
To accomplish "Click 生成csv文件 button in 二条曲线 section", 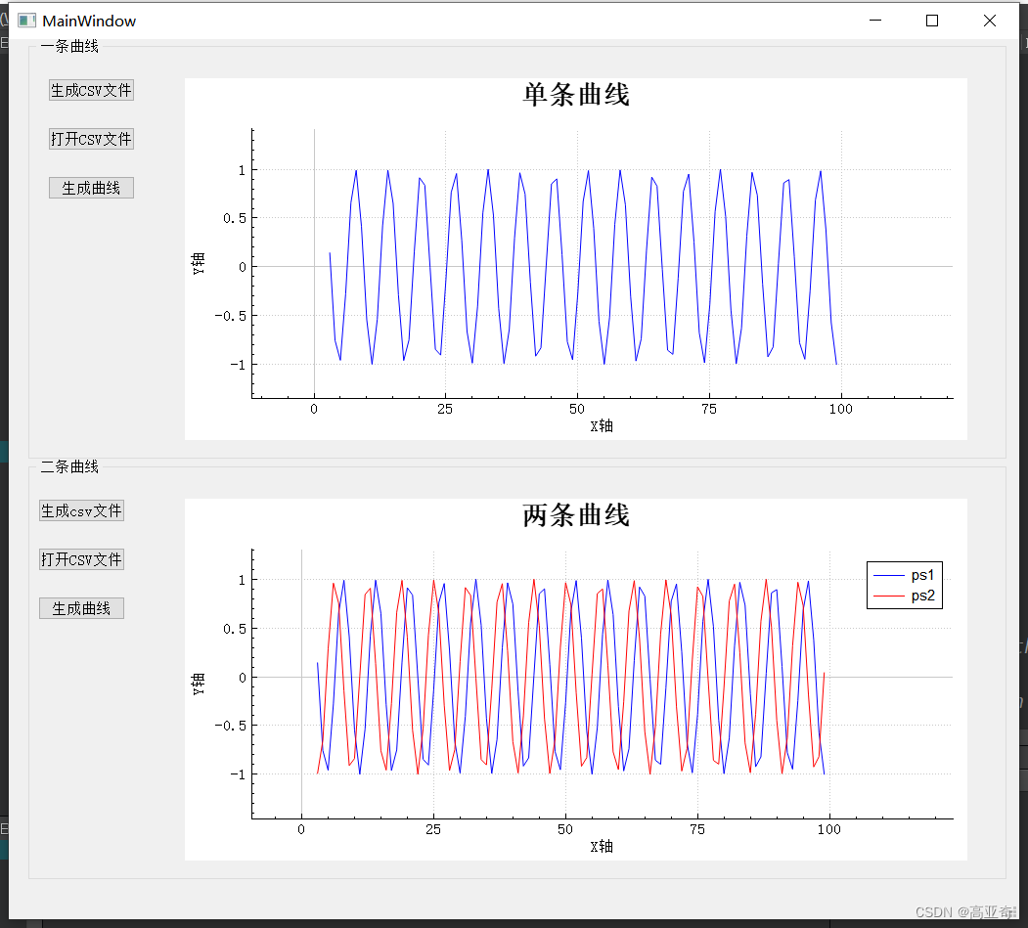I will click(x=80, y=509).
